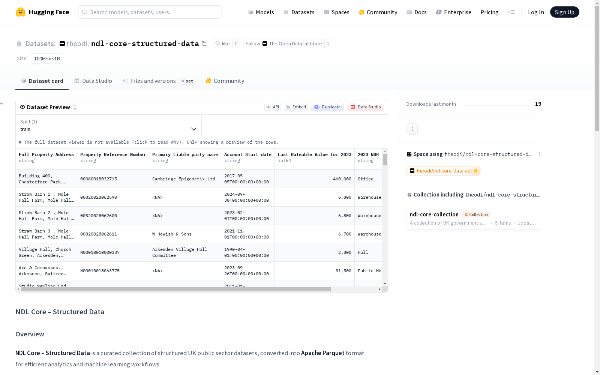
Task: Select the 460,000 rateable value cell
Action: click(315, 179)
